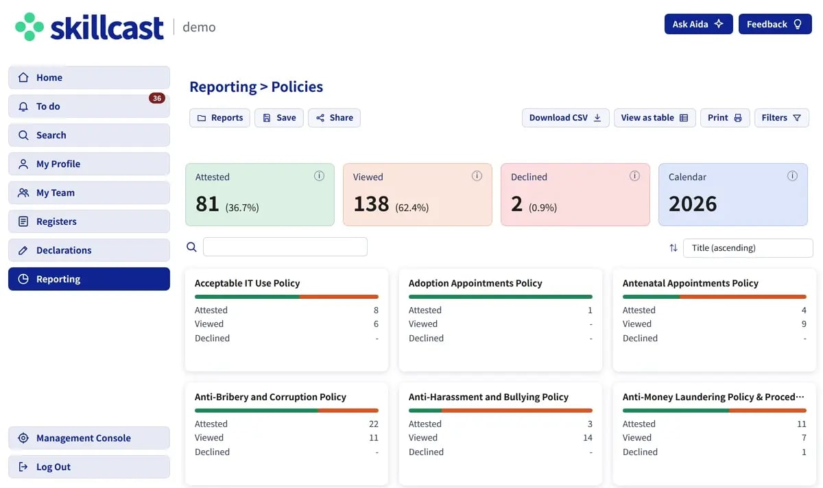Image resolution: width=823 pixels, height=488 pixels.
Task: Click the Reporting breadcrumb heading
Action: (223, 87)
